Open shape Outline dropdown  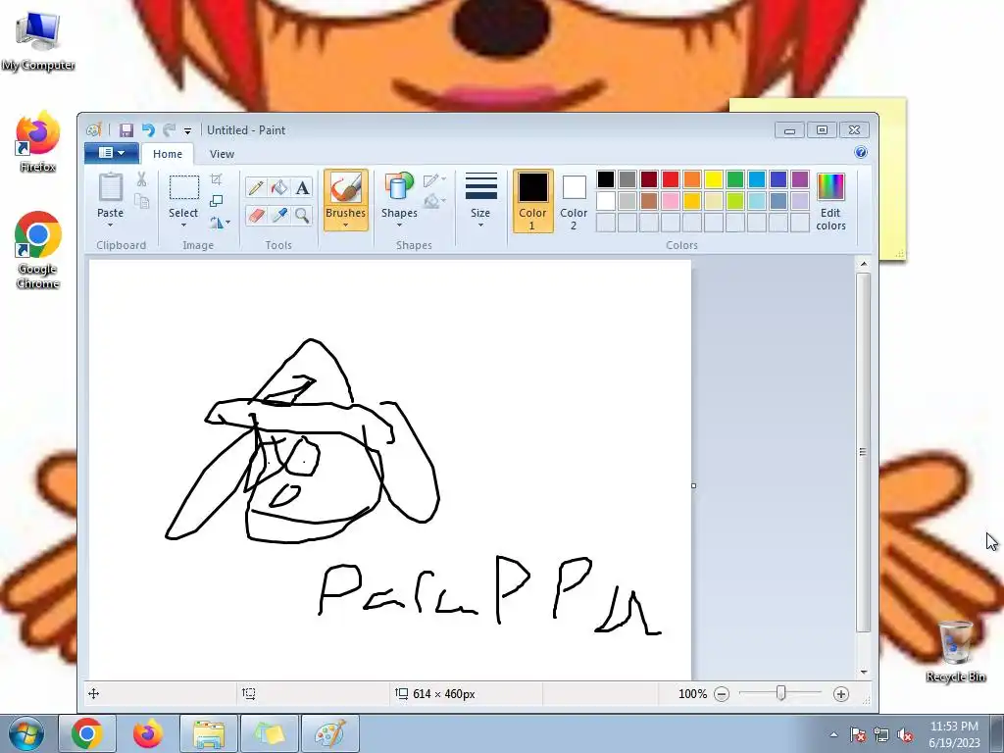pyautogui.click(x=434, y=180)
